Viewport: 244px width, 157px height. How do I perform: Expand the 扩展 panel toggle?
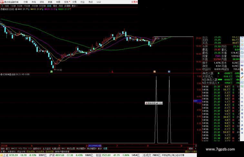click(x=4, y=152)
